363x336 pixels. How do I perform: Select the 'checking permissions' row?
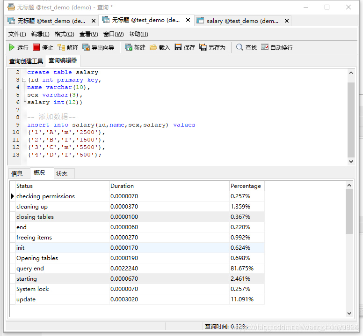137,196
